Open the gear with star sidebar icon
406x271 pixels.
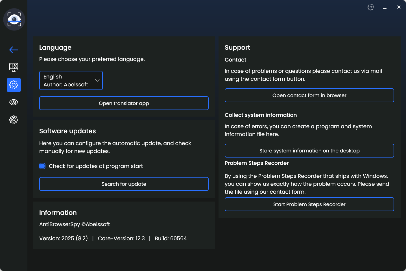[x=14, y=120]
